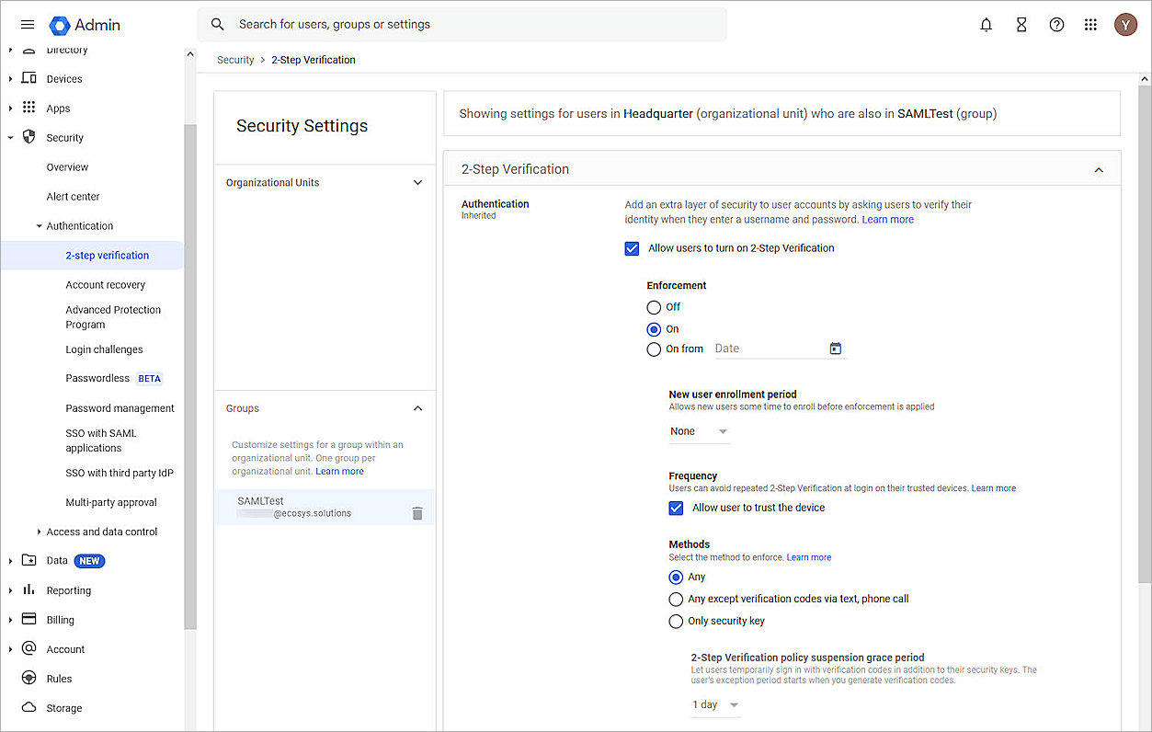Delete the SAMLTest group using trash icon
Viewport: 1152px width, 732px height.
(x=417, y=513)
